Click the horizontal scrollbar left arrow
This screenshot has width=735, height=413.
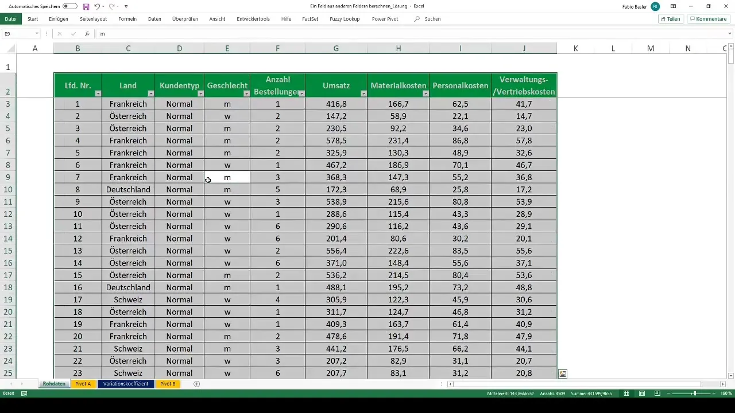coord(451,384)
